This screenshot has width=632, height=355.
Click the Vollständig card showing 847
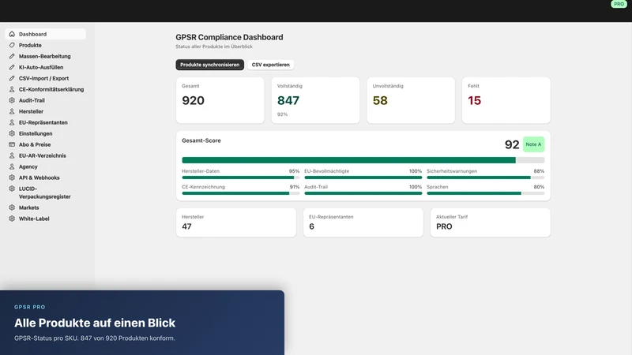click(315, 100)
